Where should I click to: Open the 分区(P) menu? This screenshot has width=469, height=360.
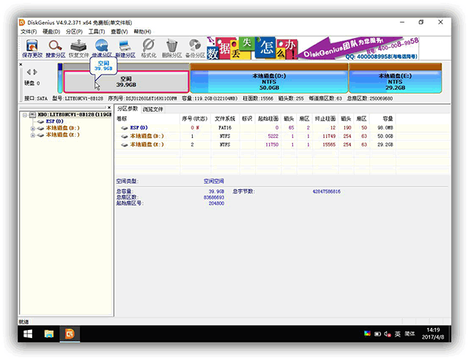74,31
